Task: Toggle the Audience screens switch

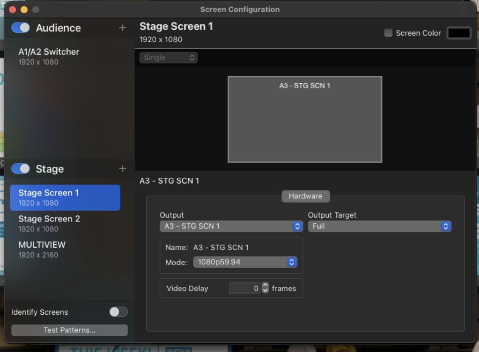Action: [20, 28]
